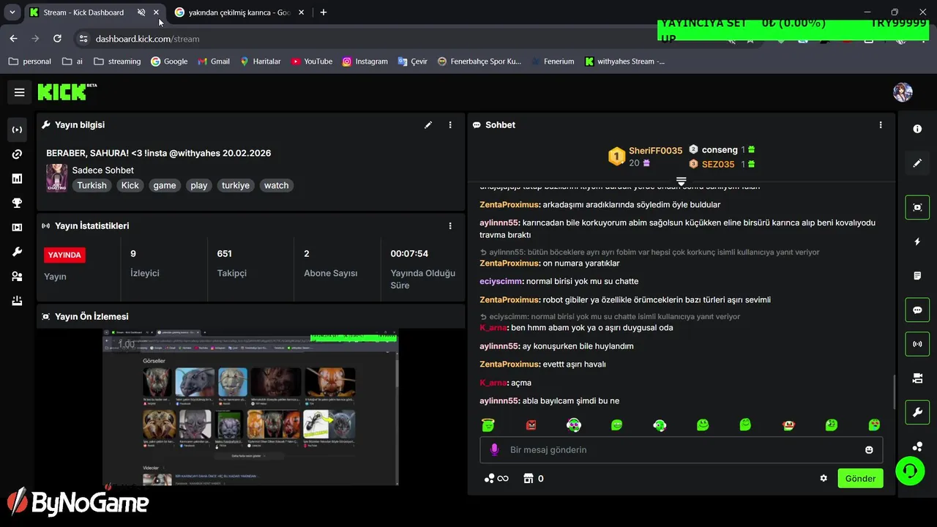
Task: Click the video camera icon in right sidebar
Action: pos(917,378)
